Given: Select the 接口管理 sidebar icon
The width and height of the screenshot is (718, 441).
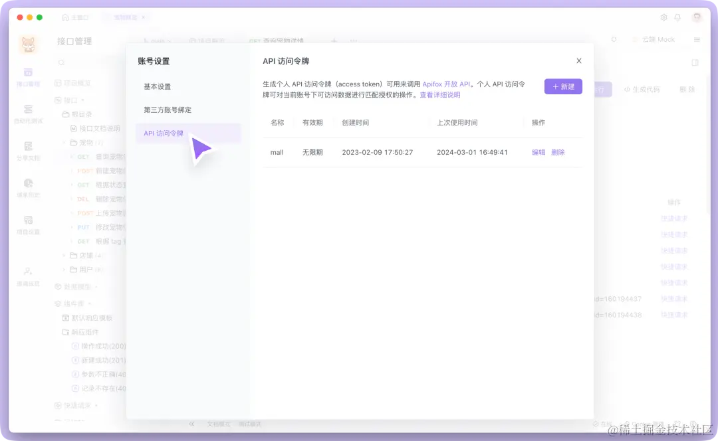Looking at the screenshot, I should (x=28, y=78).
